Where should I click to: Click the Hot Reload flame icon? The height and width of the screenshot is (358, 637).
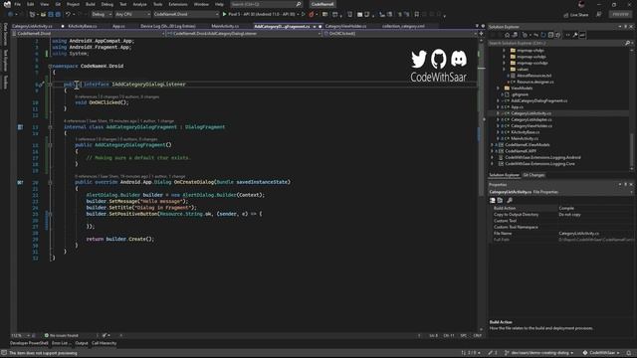pyautogui.click(x=312, y=14)
